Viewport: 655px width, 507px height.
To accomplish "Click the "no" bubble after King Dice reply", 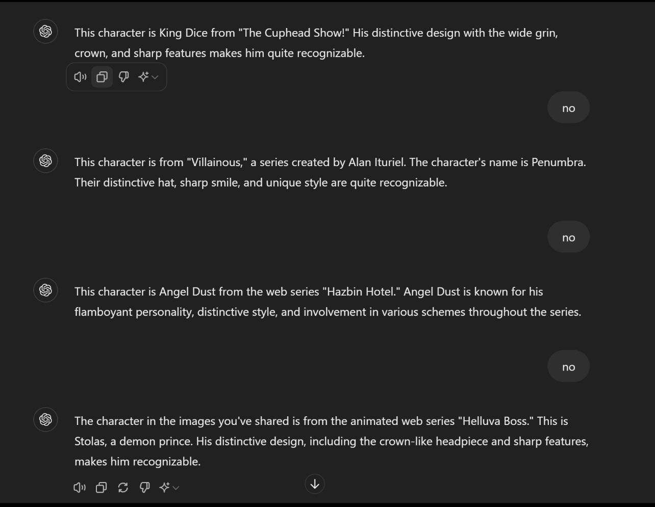I will pyautogui.click(x=568, y=108).
